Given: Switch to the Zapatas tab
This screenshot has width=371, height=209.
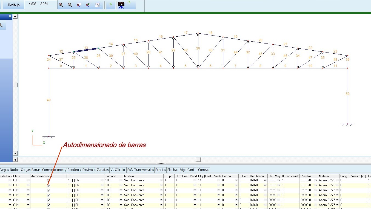Looking at the screenshot, I should pos(103,170).
